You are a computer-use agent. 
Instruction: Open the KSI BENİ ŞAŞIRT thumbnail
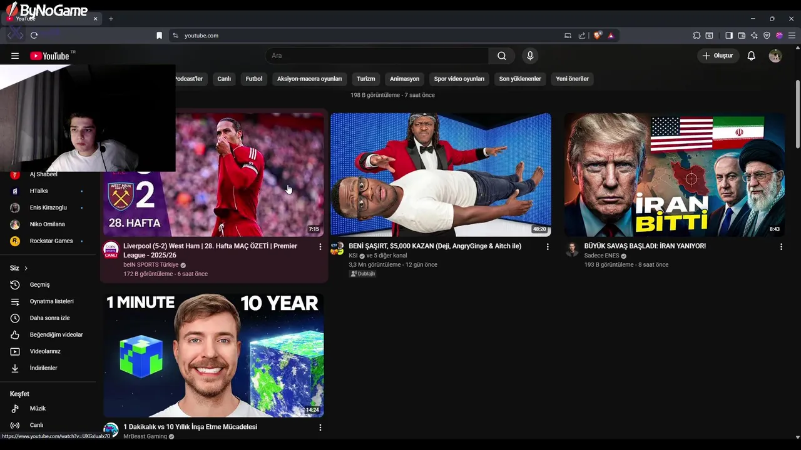[x=441, y=174]
